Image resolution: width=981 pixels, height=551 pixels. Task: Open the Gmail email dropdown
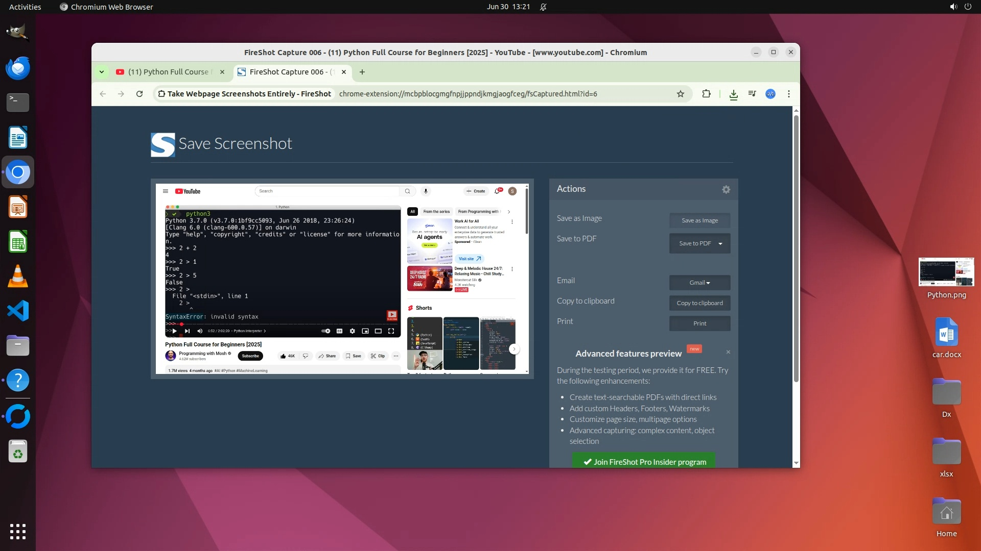[x=699, y=283]
